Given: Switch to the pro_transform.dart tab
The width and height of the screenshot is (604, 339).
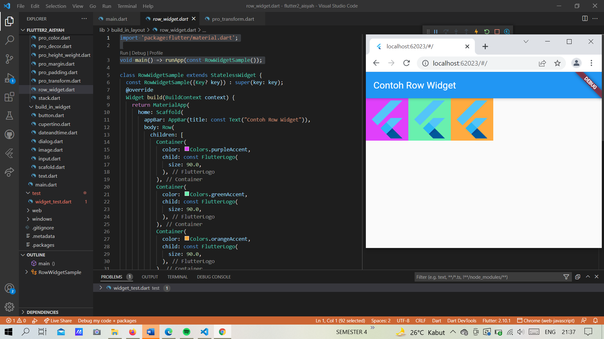Looking at the screenshot, I should pyautogui.click(x=233, y=19).
